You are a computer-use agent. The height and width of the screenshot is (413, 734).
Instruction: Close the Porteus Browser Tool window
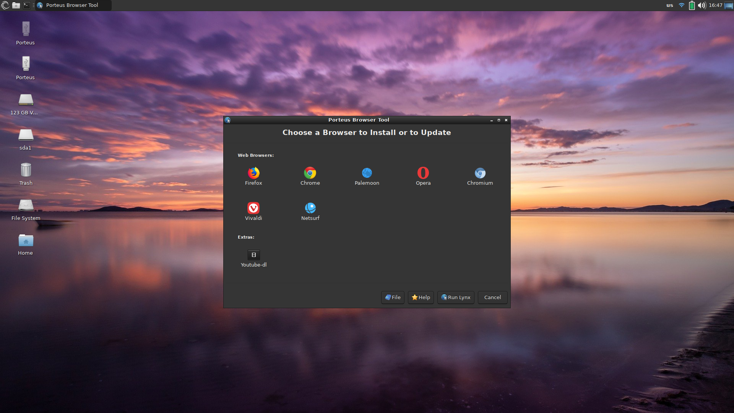coord(506,120)
